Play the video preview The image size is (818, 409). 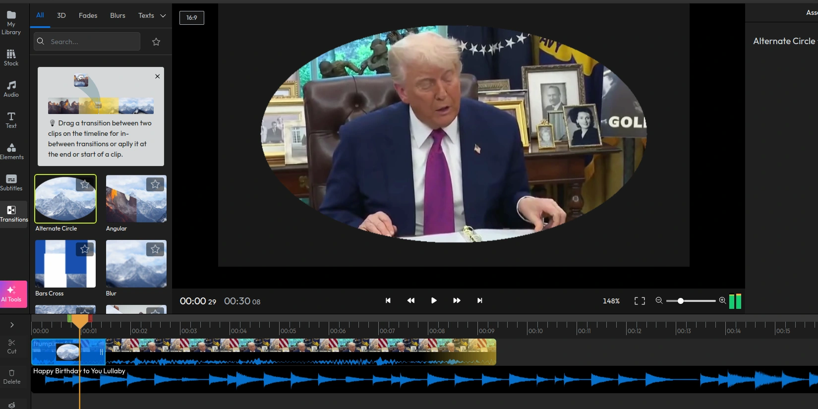(434, 300)
